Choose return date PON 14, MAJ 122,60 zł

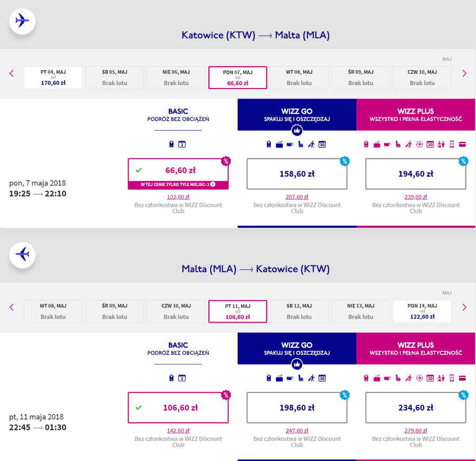(x=422, y=312)
